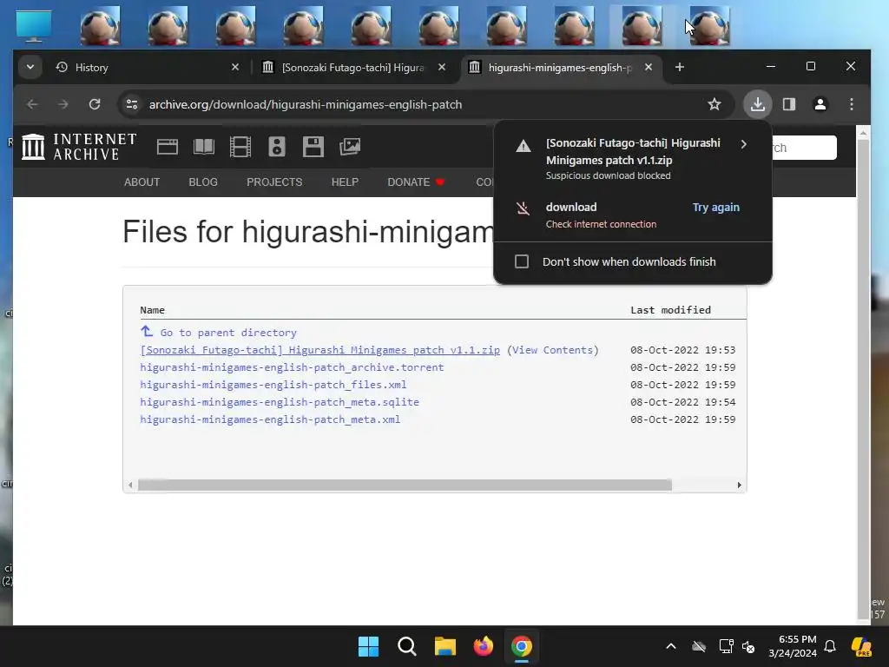Open the Chrome profile icon

point(820,104)
